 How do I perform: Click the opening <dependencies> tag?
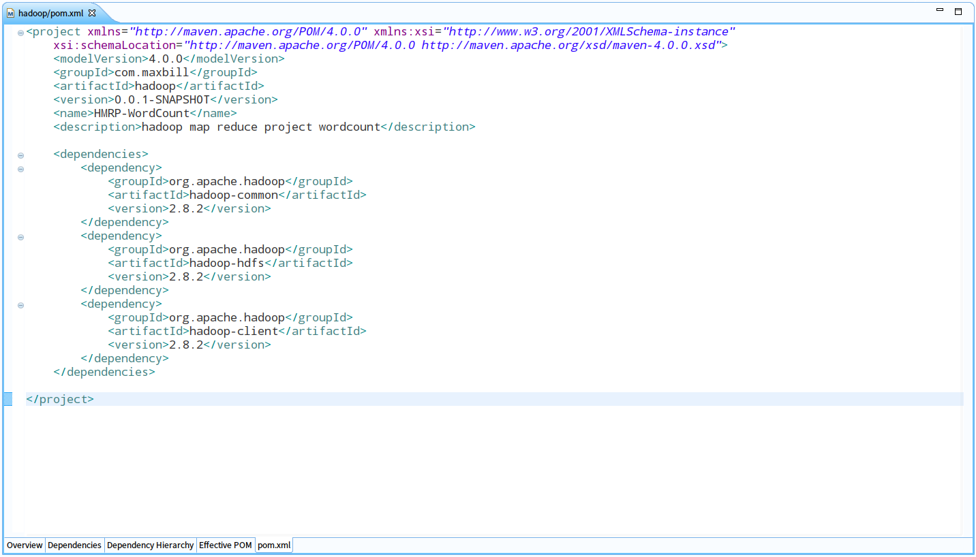point(101,154)
